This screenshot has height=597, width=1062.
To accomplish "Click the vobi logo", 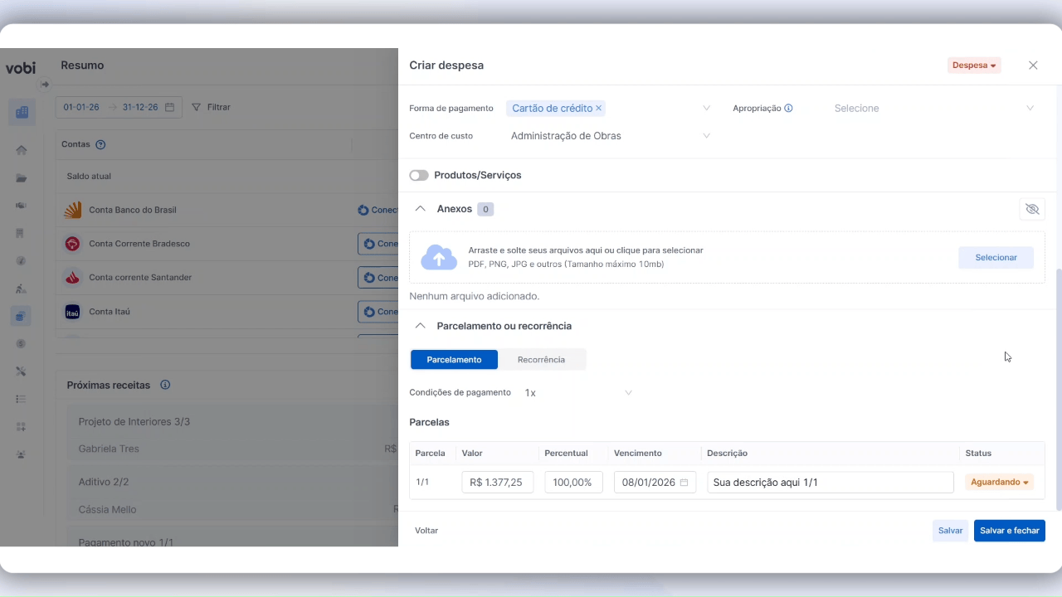I will 21,67.
